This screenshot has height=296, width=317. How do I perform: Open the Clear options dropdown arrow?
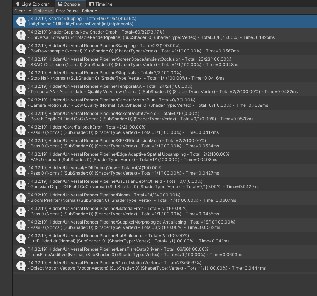[x=30, y=11]
